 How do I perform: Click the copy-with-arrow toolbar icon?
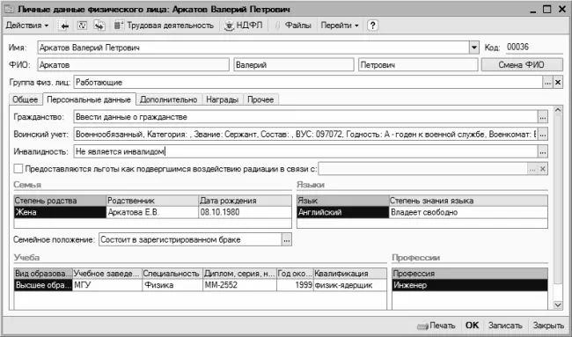[99, 26]
